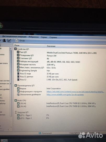Select the x86, x86-64, MMX instruction set value

63,62
